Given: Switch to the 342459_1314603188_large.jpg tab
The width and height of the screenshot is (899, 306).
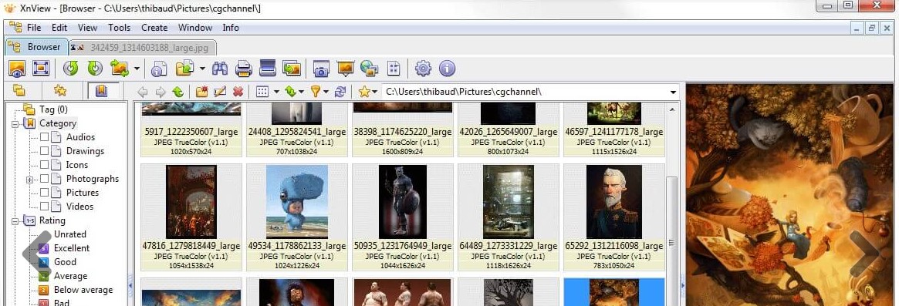Looking at the screenshot, I should coord(142,47).
